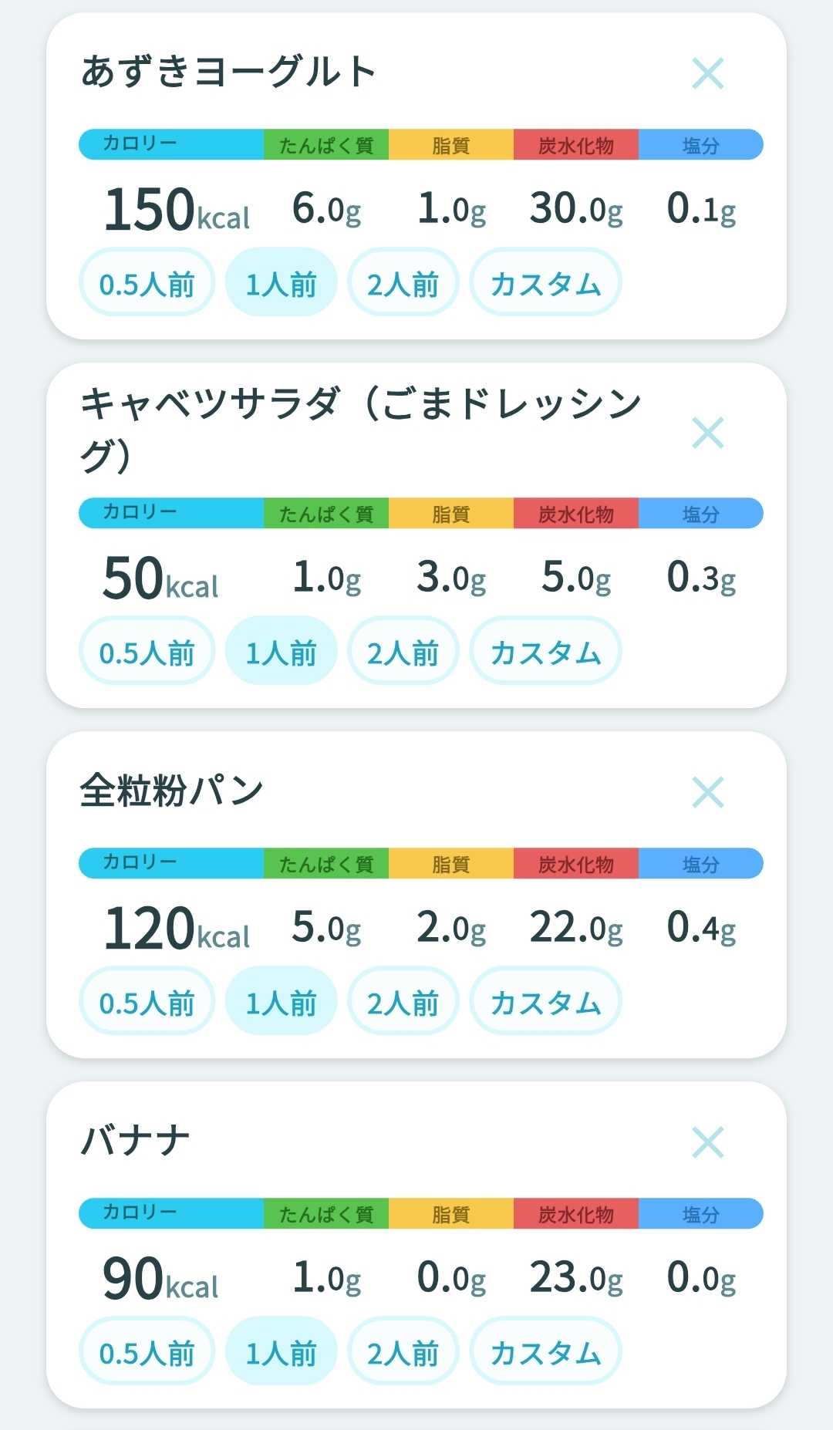
Task: Remove the キャベツサラダ entry with X
Action: coord(708,433)
